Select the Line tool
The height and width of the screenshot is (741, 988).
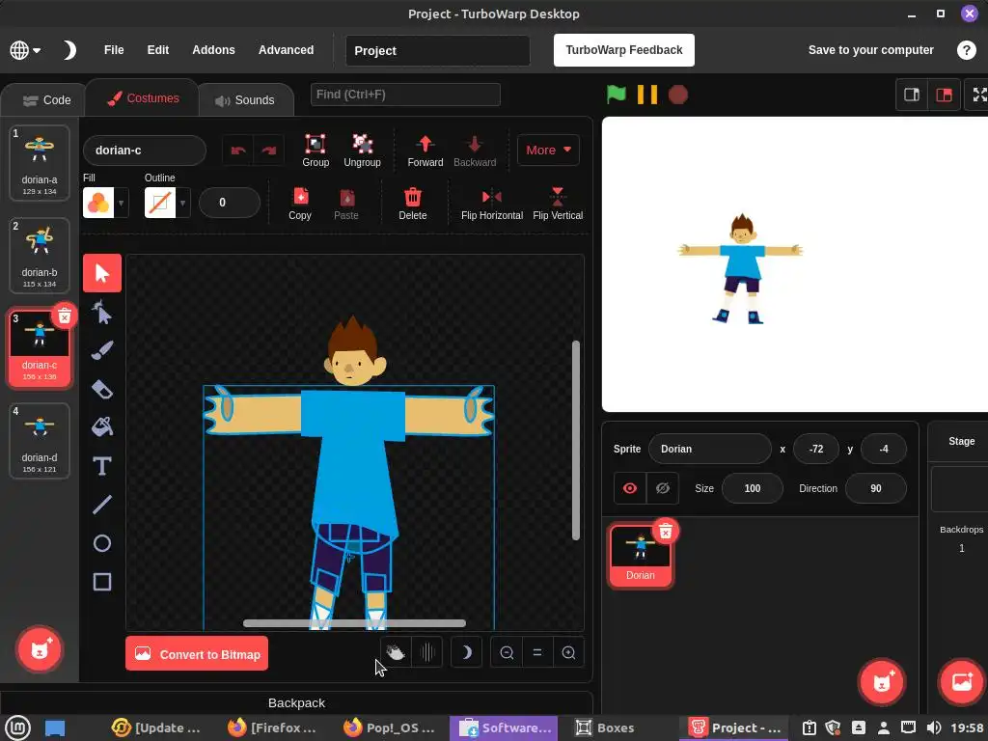pyautogui.click(x=102, y=505)
